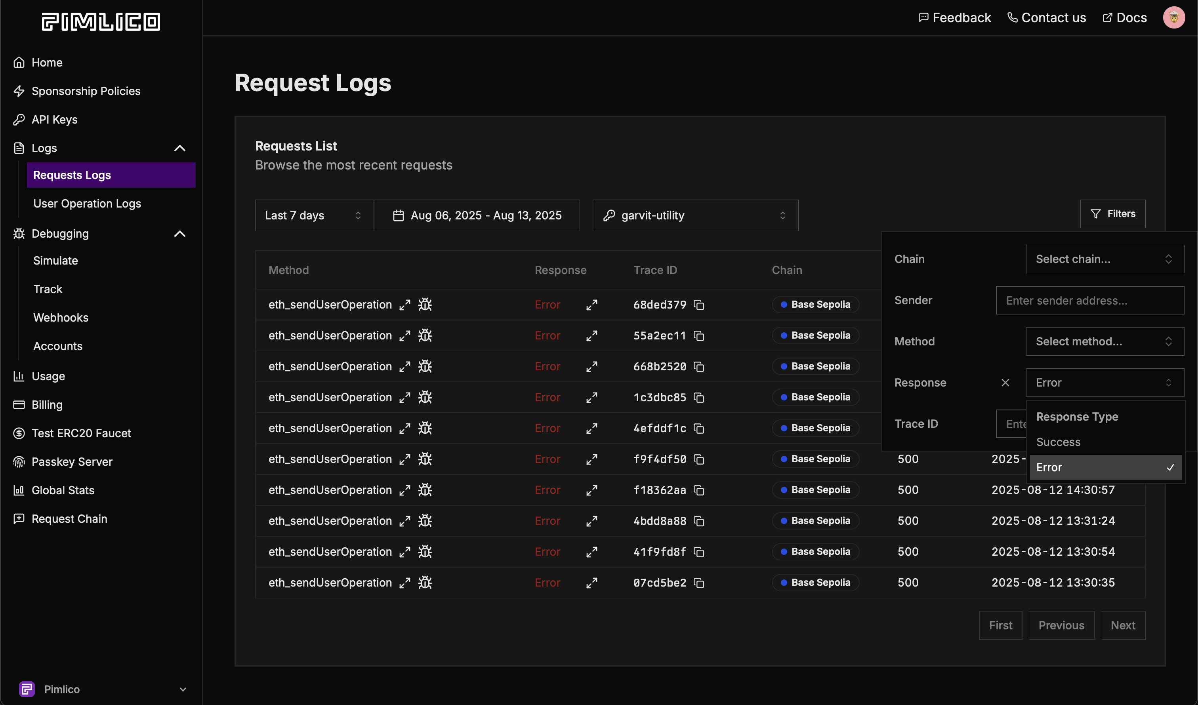This screenshot has width=1198, height=705.
Task: Copy trace ID 4efddf1c
Action: (x=699, y=428)
